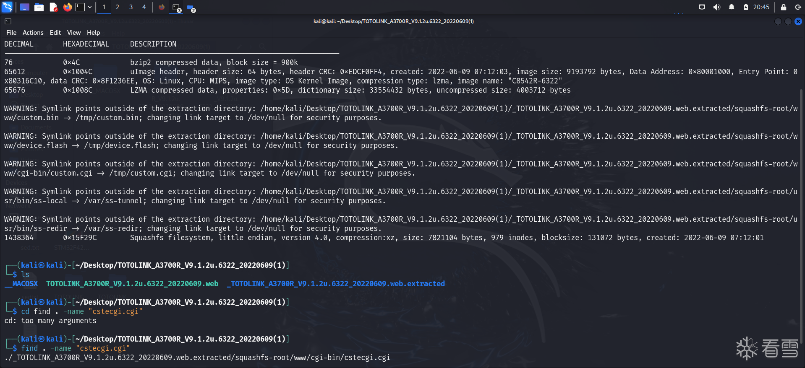Focus the running Firefox window in taskbar
Screen dimensions: 805x368
click(162, 7)
